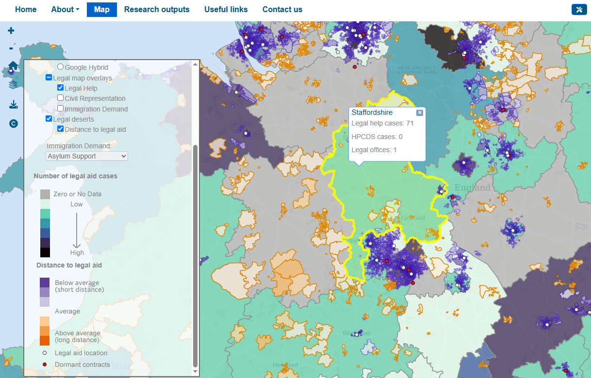
Task: Uncheck Distance to legal aid layer
Action: pos(61,129)
